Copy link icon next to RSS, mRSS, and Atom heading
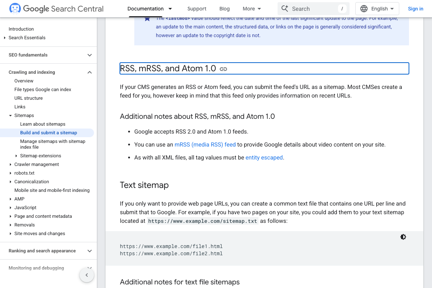The height and width of the screenshot is (288, 432). (x=224, y=69)
